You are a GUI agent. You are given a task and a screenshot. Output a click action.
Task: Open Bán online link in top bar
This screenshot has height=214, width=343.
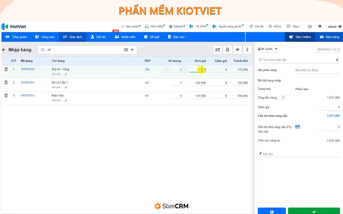coord(131,26)
